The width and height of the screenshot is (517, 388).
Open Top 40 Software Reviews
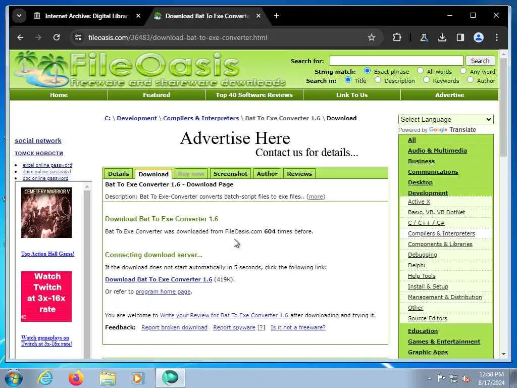coord(254,95)
